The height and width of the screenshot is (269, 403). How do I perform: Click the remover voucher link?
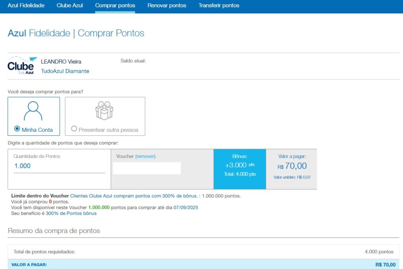[145, 156]
